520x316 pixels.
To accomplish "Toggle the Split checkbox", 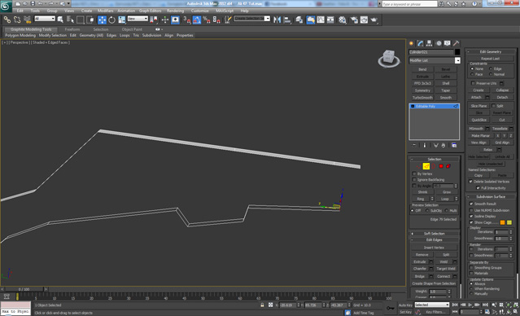I will (x=493, y=106).
